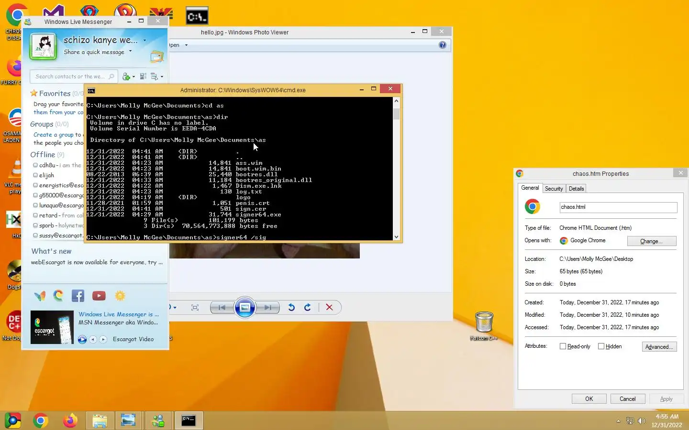Click the Advanced... button
689x430 pixels.
[659, 347]
